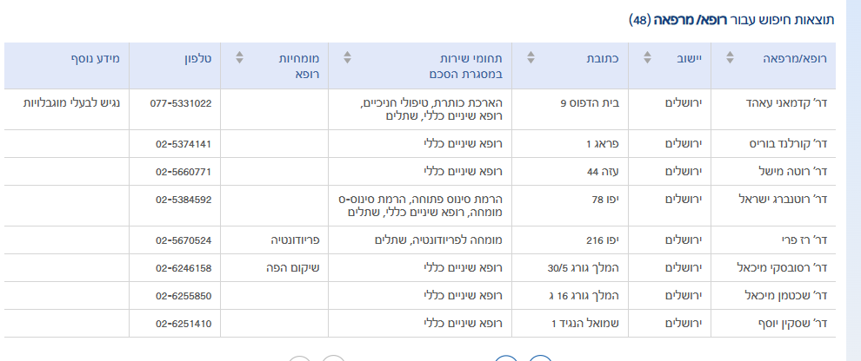Image resolution: width=861 pixels, height=361 pixels.
Task: Sort the table by רופא/מרפאה column
Action: click(x=732, y=58)
